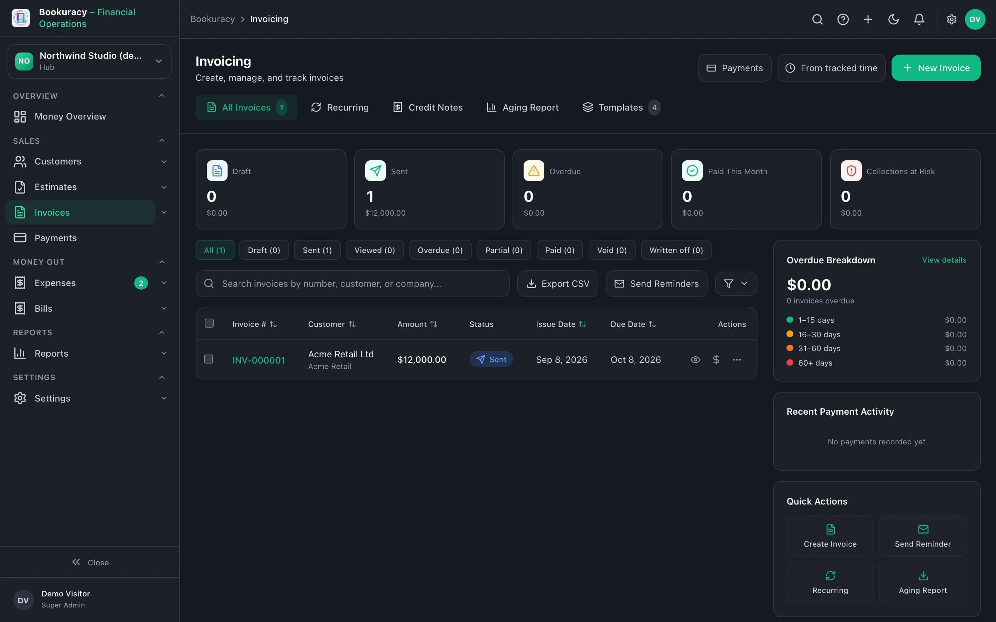Click the Create Invoice quick action
This screenshot has width=996, height=622.
830,536
